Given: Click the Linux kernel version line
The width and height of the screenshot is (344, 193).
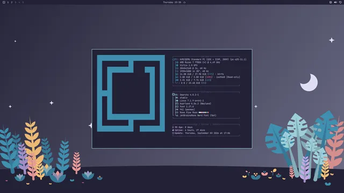Looking at the screenshot, I should [x=192, y=101].
